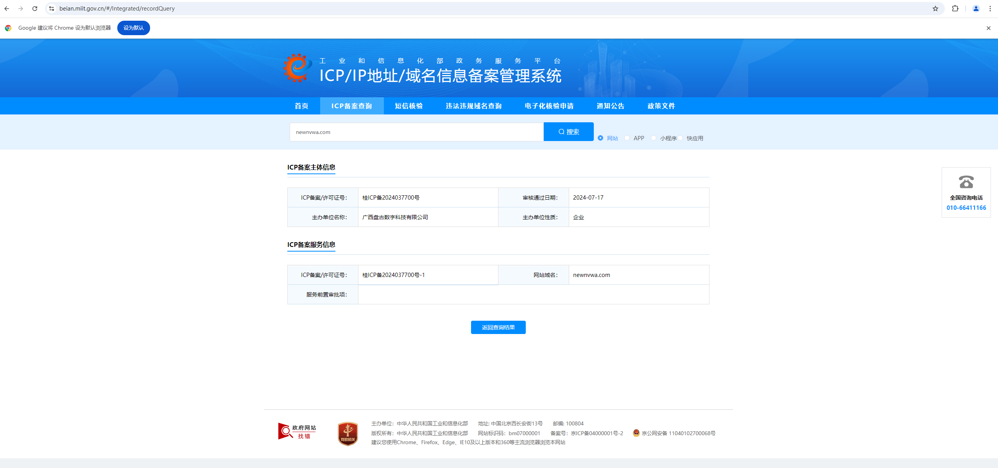Open the 短信核验 navigation tab
Image resolution: width=998 pixels, height=468 pixels.
point(409,106)
